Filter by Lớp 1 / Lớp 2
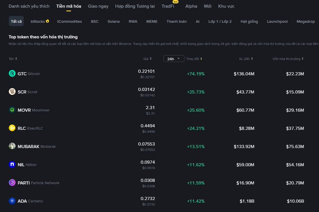Screen dimensions: 319x212 220,22
